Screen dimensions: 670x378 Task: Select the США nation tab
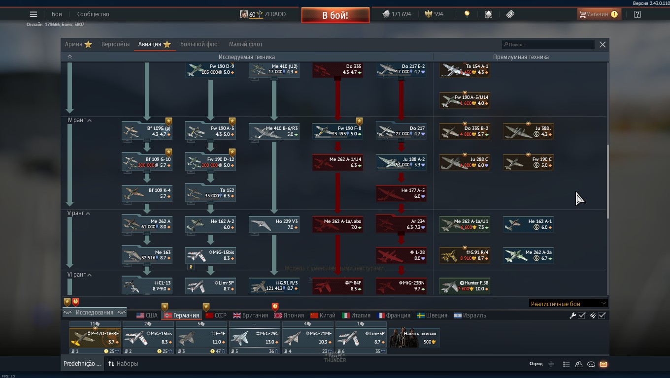click(147, 315)
